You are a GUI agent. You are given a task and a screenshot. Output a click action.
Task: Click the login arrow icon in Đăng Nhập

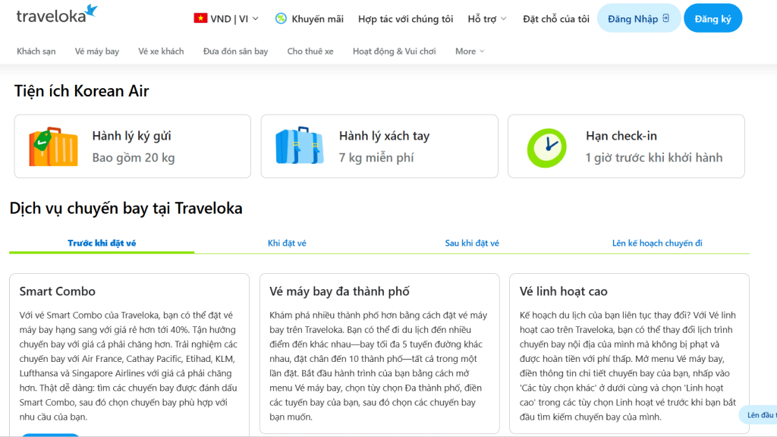[x=665, y=18]
